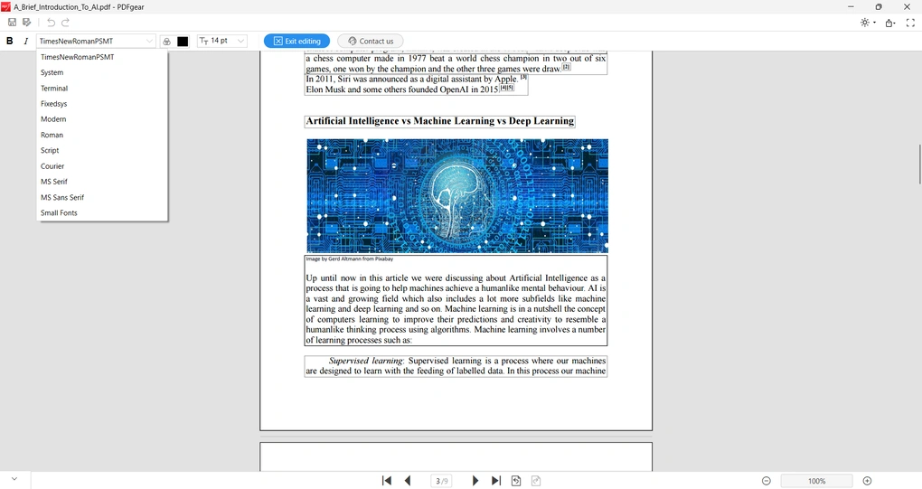Click the Exit editing button
922x489 pixels.
(x=296, y=41)
